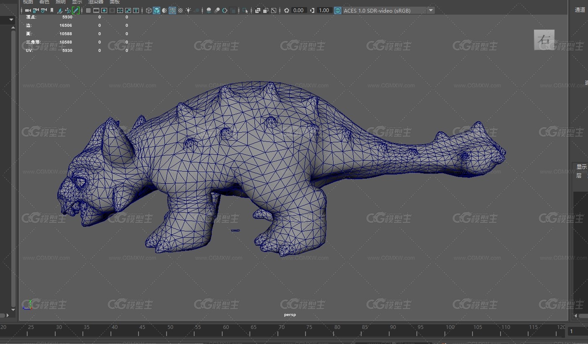This screenshot has height=344, width=588.
Task: Click the Gamma icon
Action: (x=312, y=10)
